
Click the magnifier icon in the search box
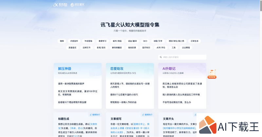click(x=161, y=57)
